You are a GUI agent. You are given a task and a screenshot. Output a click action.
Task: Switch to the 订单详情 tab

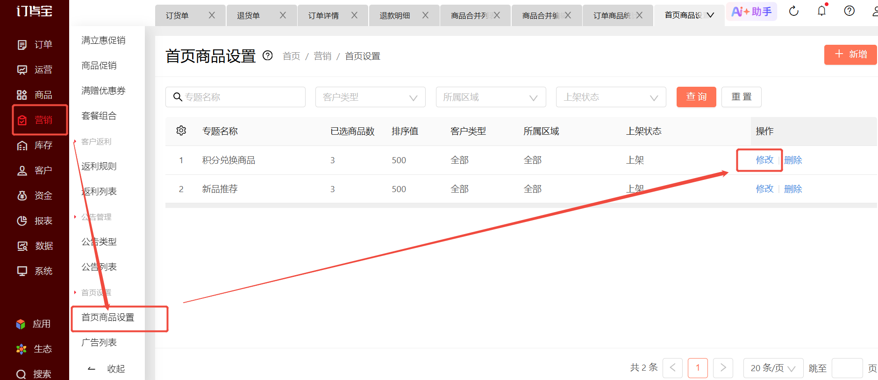[323, 15]
